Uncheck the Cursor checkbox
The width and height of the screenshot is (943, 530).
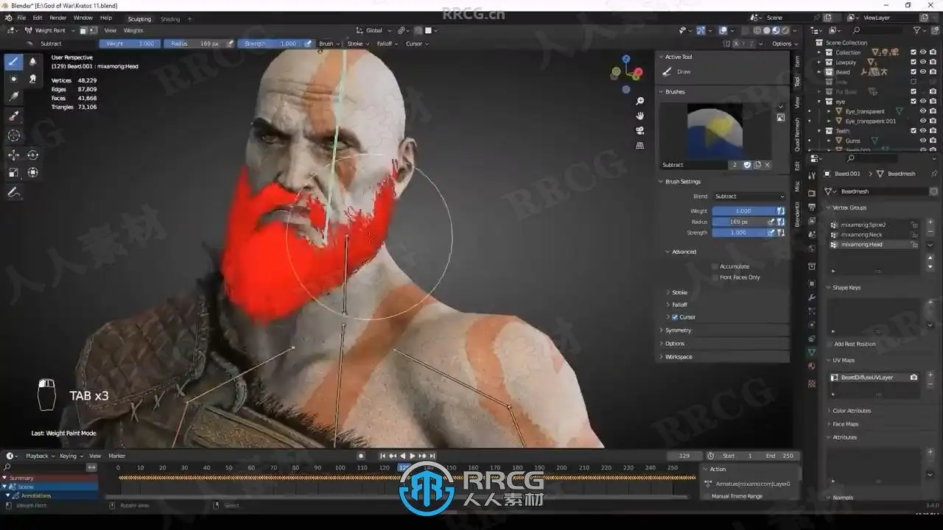point(675,317)
